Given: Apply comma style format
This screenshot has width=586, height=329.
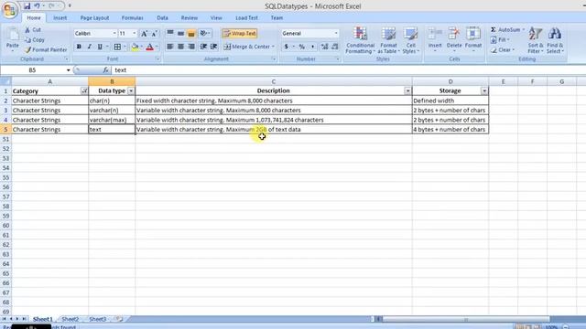Looking at the screenshot, I should pos(312,47).
